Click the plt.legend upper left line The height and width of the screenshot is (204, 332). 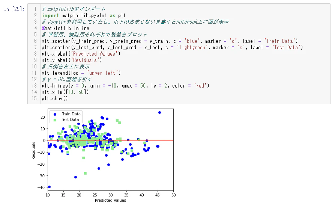coord(81,73)
